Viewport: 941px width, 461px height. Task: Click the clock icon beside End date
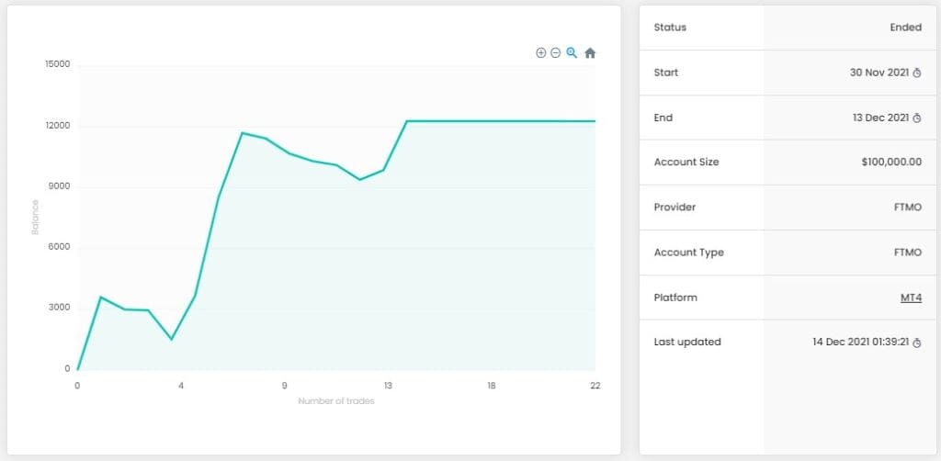click(916, 118)
